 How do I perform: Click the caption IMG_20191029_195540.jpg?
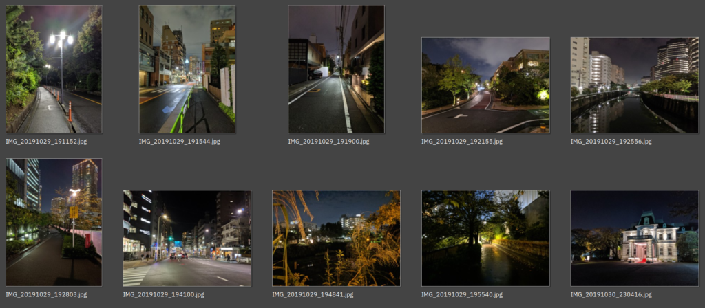pyautogui.click(x=462, y=294)
